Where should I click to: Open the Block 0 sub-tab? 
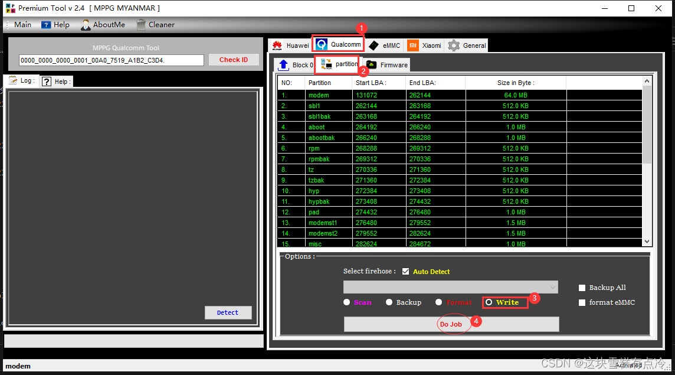pyautogui.click(x=295, y=64)
